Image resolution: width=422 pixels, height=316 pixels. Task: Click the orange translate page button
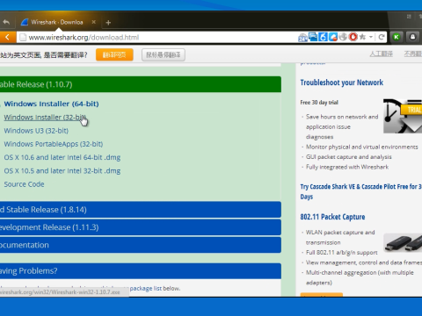(x=114, y=54)
